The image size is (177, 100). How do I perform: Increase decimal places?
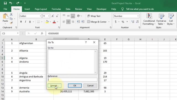(x=133, y=22)
